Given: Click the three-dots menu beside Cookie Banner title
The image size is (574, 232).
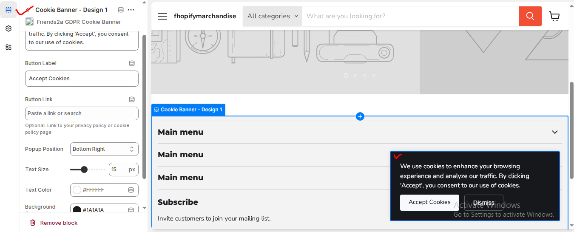Looking at the screenshot, I should tap(131, 10).
